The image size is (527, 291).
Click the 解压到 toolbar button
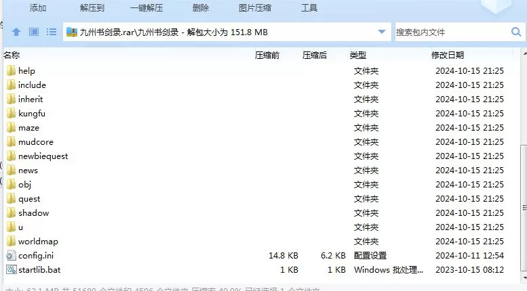[x=92, y=7]
